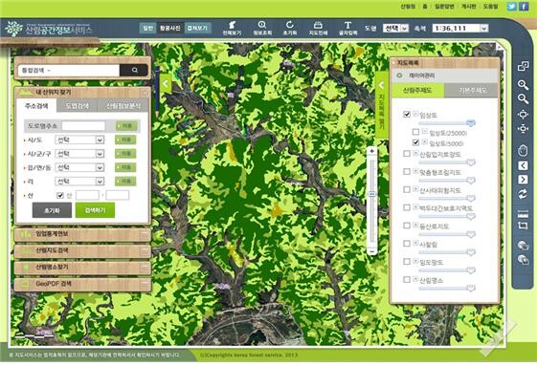Click the 임상도 layer opacity slider handle

[x=471, y=123]
